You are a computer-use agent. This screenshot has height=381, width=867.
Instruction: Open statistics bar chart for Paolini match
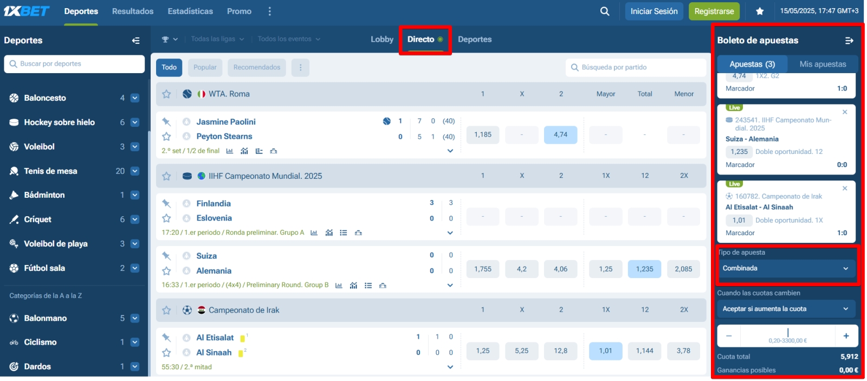click(230, 151)
